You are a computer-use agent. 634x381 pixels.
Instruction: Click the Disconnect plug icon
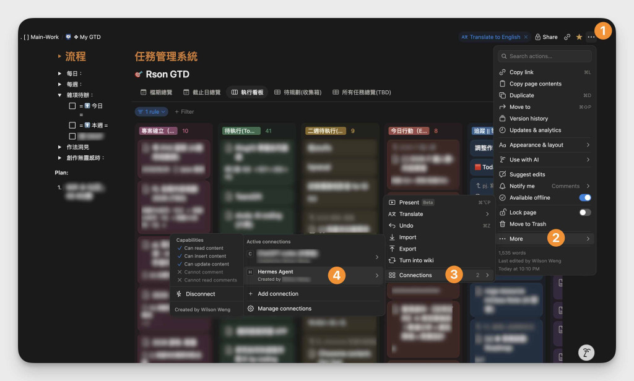point(179,294)
